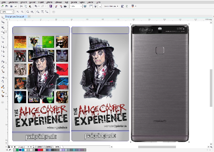The height and width of the screenshot is (152, 214).
Task: Click the add page icon in navigator
Action: (x=9, y=147)
